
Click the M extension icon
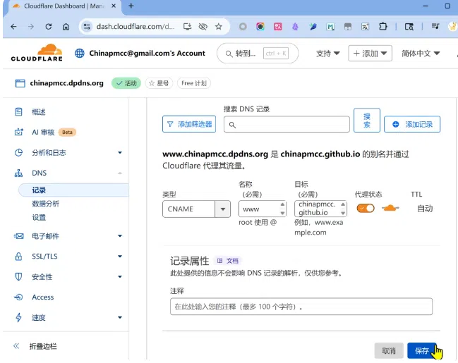[x=330, y=27]
